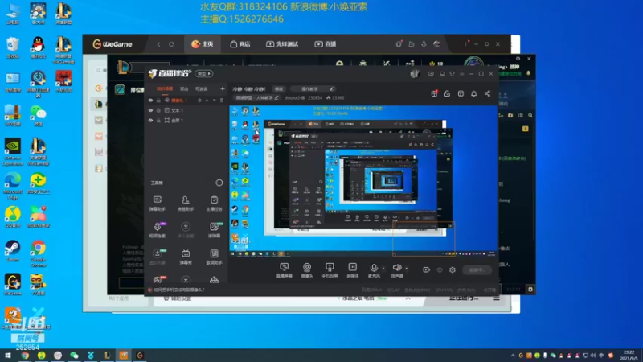
Task: Collapse the 工具箱 toolbox panel
Action: 219,183
